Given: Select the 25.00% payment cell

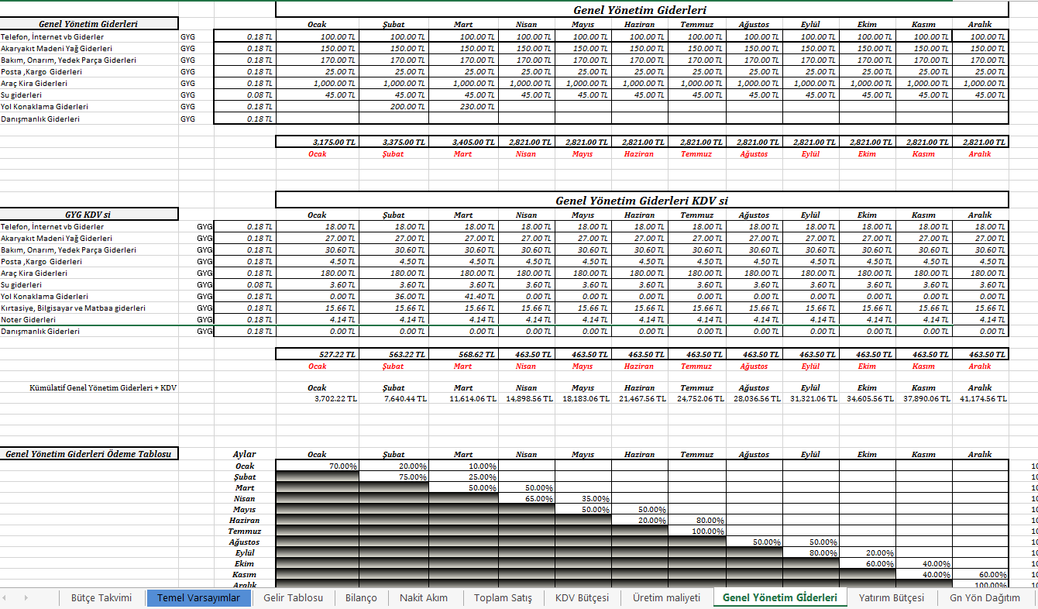Looking at the screenshot, I should 463,477.
